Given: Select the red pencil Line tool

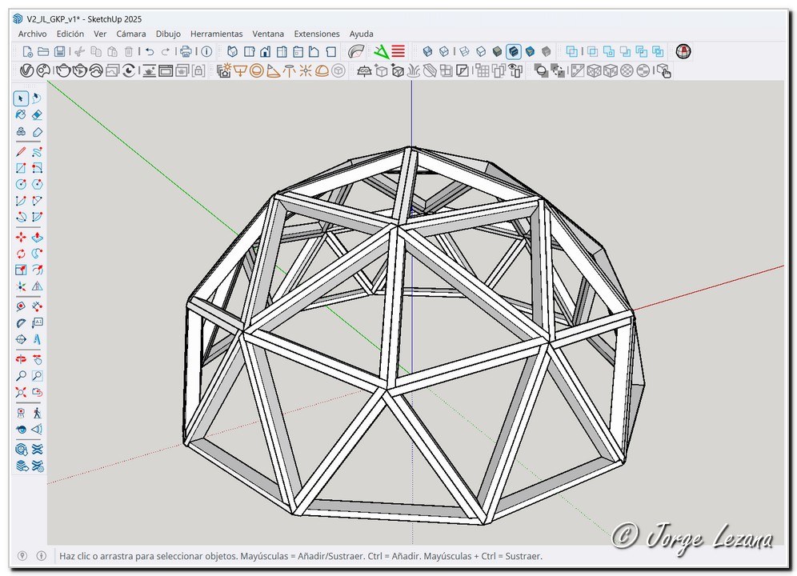Looking at the screenshot, I should pyautogui.click(x=21, y=151).
